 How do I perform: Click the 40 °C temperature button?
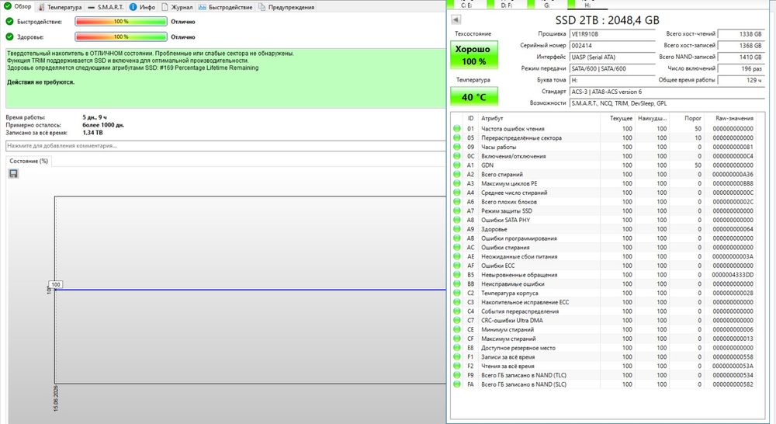[x=473, y=96]
